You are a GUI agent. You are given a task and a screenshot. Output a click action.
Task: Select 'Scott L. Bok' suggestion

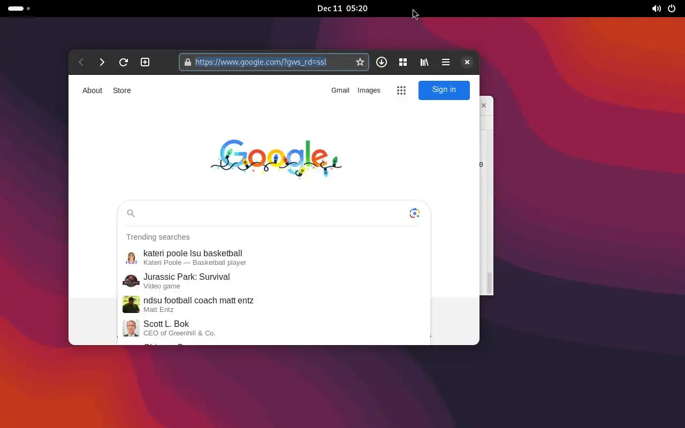pos(274,328)
